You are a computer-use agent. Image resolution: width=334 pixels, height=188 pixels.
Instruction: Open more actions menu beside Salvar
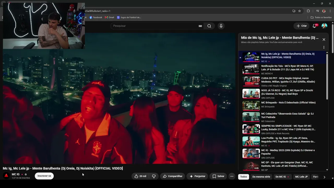232,176
